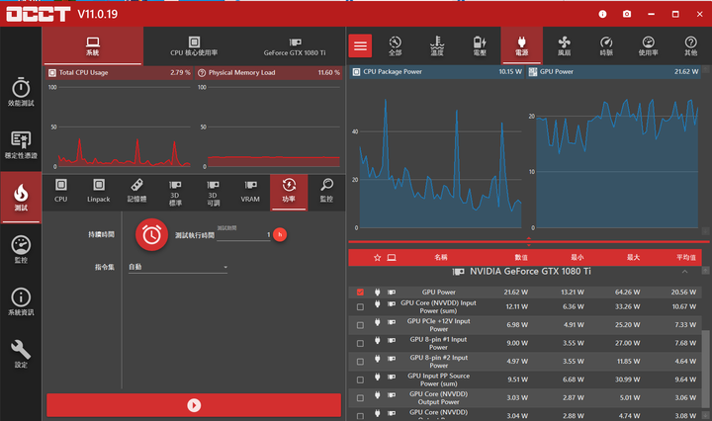
Task: Filter sensors by 電源 power plug
Action: 522,45
